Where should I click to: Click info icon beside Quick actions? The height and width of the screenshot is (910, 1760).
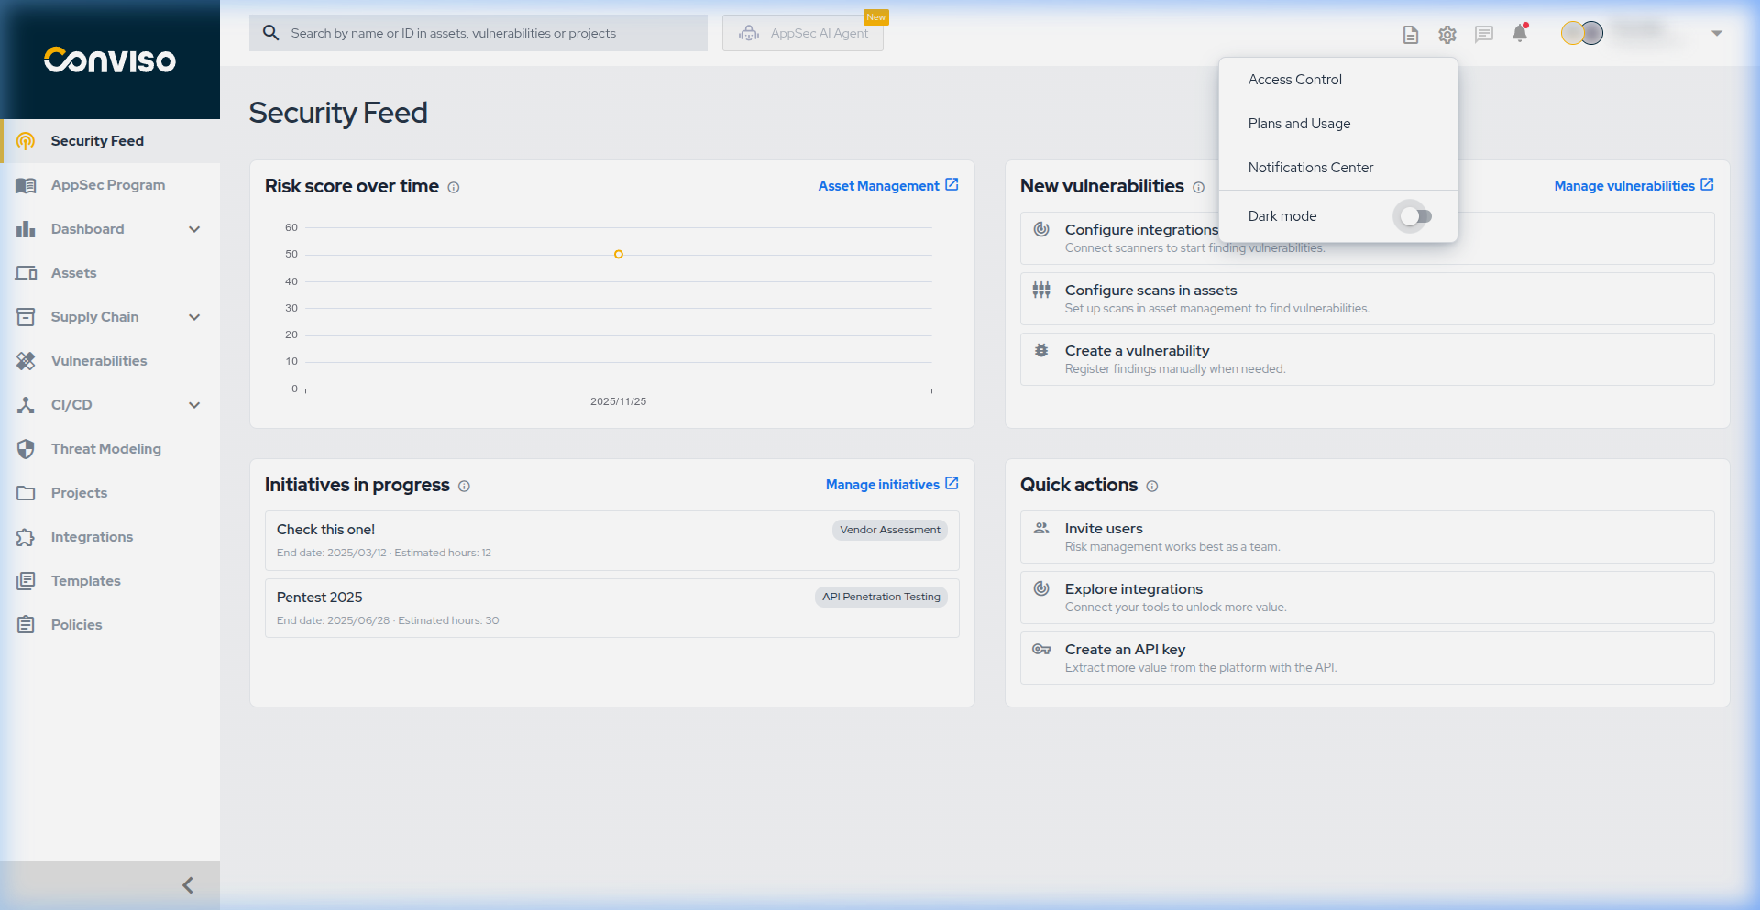[1152, 487]
